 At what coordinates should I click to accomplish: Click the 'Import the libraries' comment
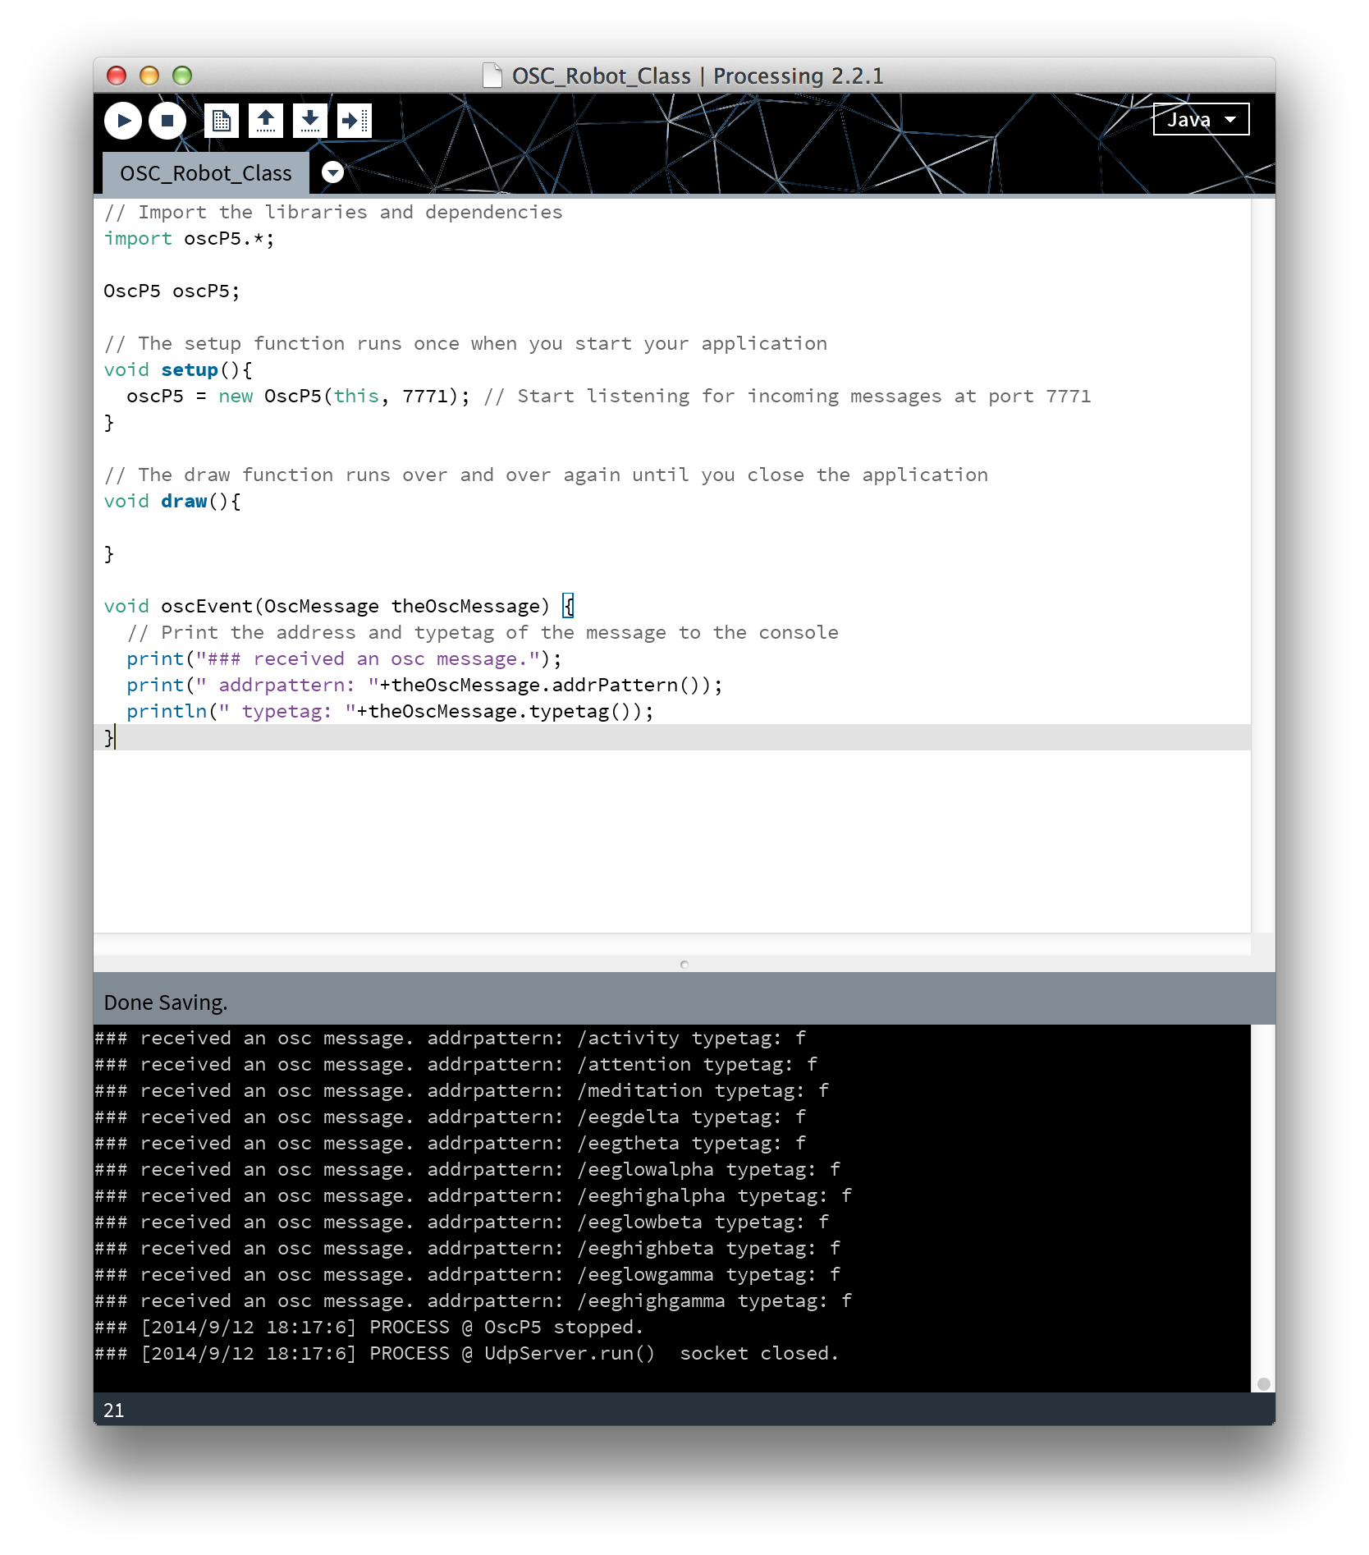(x=333, y=213)
